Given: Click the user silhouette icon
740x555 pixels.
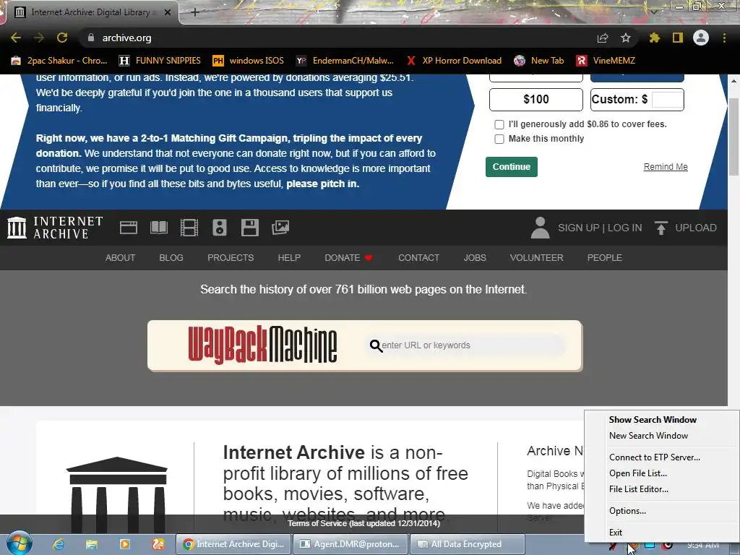Looking at the screenshot, I should coord(540,228).
